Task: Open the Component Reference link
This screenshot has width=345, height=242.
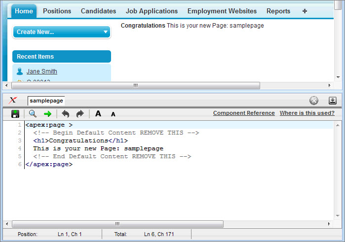Action: [x=244, y=113]
